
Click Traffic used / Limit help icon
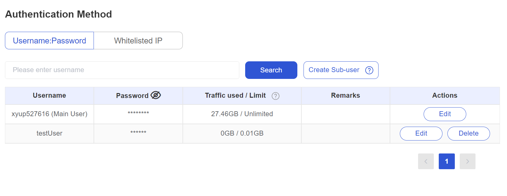pos(275,96)
